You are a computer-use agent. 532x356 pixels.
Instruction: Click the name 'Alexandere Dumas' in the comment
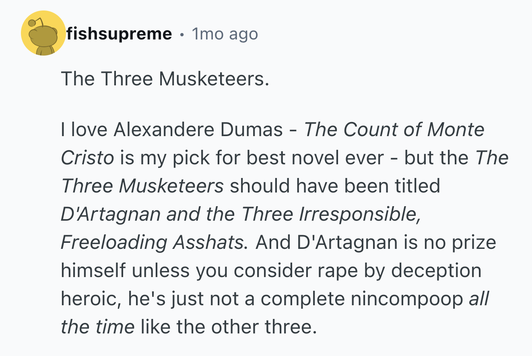[198, 130]
